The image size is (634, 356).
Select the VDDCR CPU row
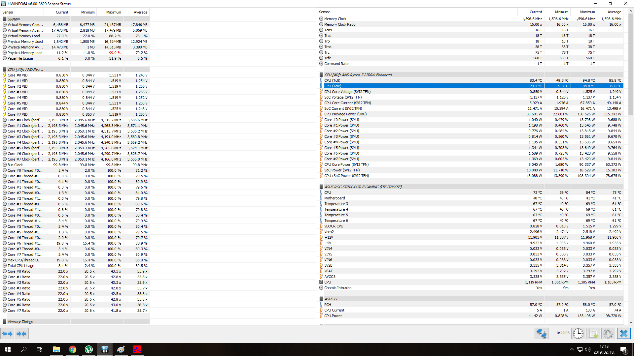pos(471,226)
